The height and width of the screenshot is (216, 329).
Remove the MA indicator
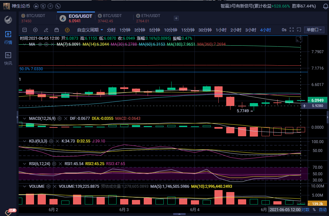point(52,44)
